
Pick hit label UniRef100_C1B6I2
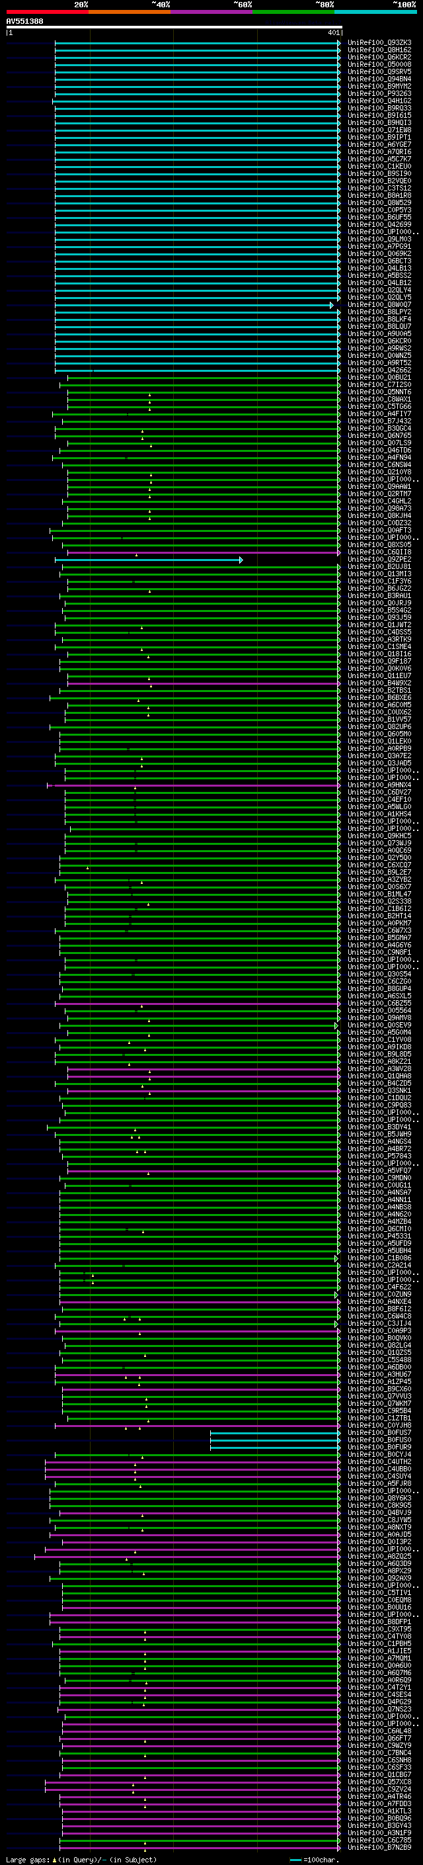click(x=379, y=908)
